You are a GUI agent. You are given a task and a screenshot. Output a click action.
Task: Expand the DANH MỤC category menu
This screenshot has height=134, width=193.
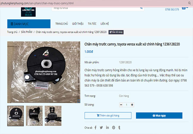(29, 24)
